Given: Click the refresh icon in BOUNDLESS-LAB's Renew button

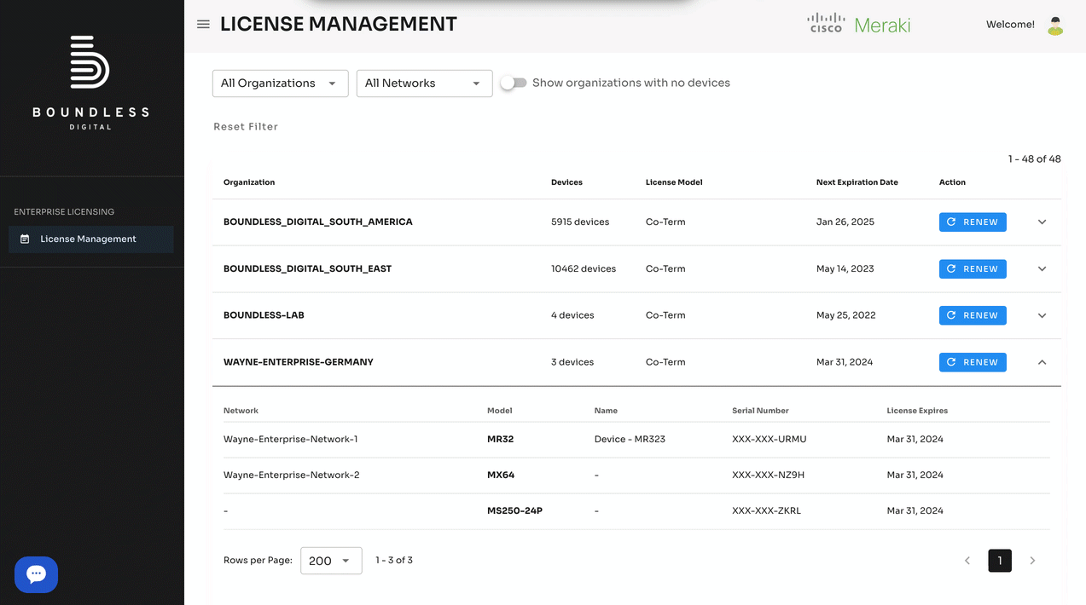Looking at the screenshot, I should (953, 315).
